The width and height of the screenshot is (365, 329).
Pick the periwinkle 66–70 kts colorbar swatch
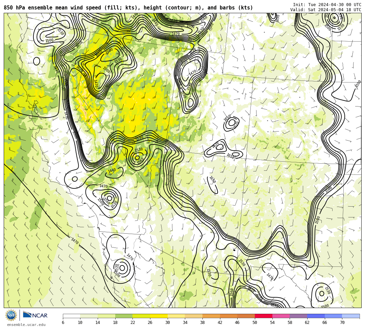pos(333,316)
